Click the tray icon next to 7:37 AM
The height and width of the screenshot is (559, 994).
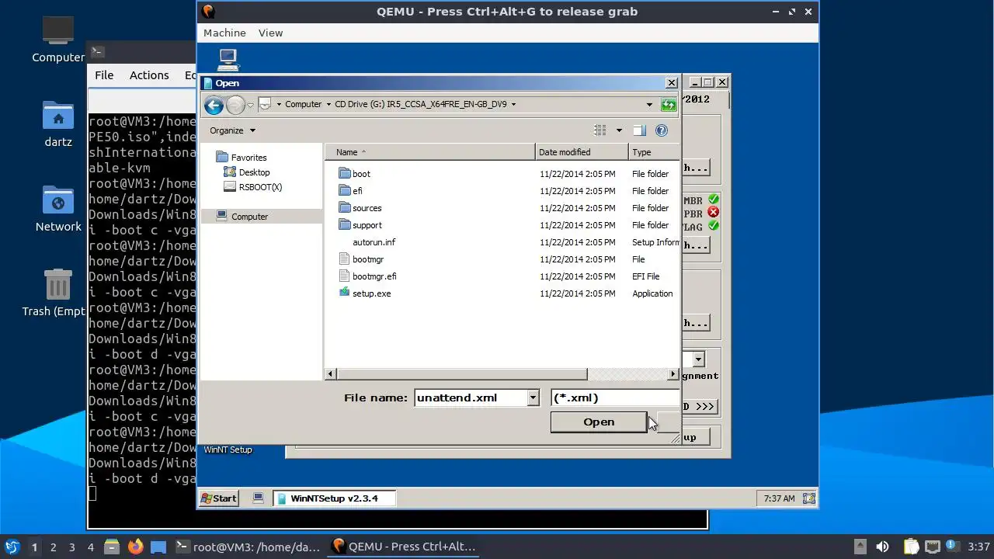click(x=808, y=498)
